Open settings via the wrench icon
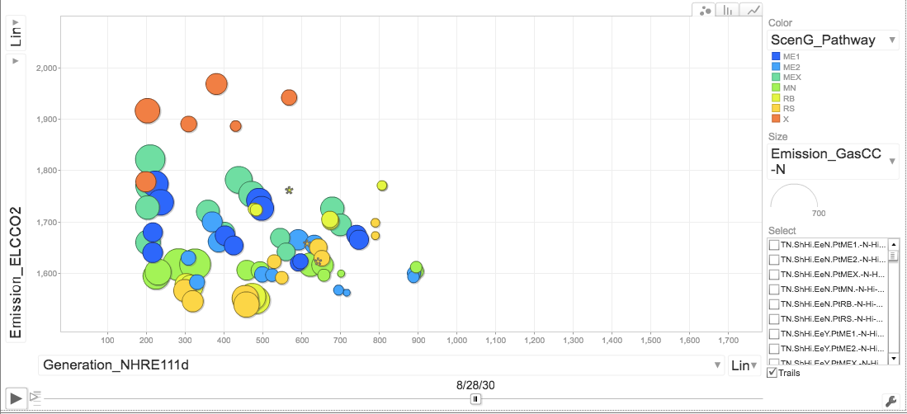 click(x=891, y=401)
